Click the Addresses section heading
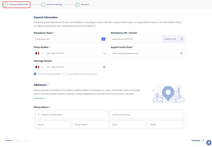212x147 pixels. [x=40, y=85]
